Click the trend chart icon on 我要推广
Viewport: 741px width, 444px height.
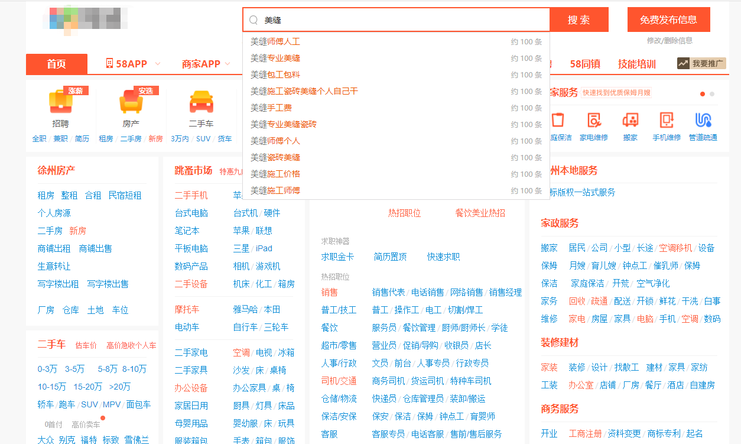pos(684,63)
